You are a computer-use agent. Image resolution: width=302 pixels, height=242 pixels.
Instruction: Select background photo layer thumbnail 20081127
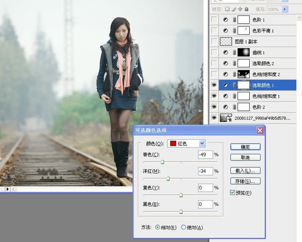tap(226, 118)
